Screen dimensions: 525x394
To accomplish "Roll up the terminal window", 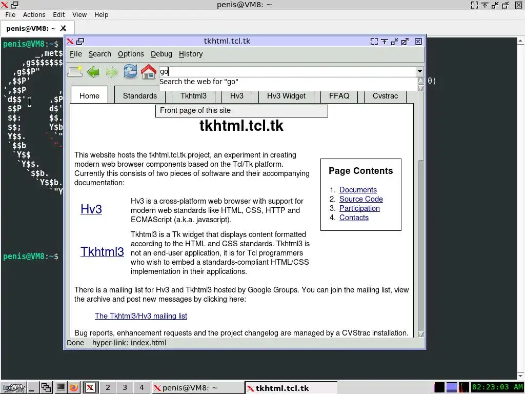I will [x=484, y=5].
